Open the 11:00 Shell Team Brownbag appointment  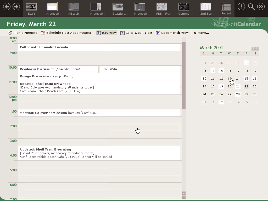[99, 87]
